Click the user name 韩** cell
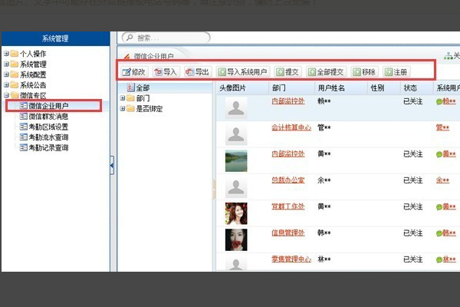This screenshot has width=460, height=307. pos(324,233)
